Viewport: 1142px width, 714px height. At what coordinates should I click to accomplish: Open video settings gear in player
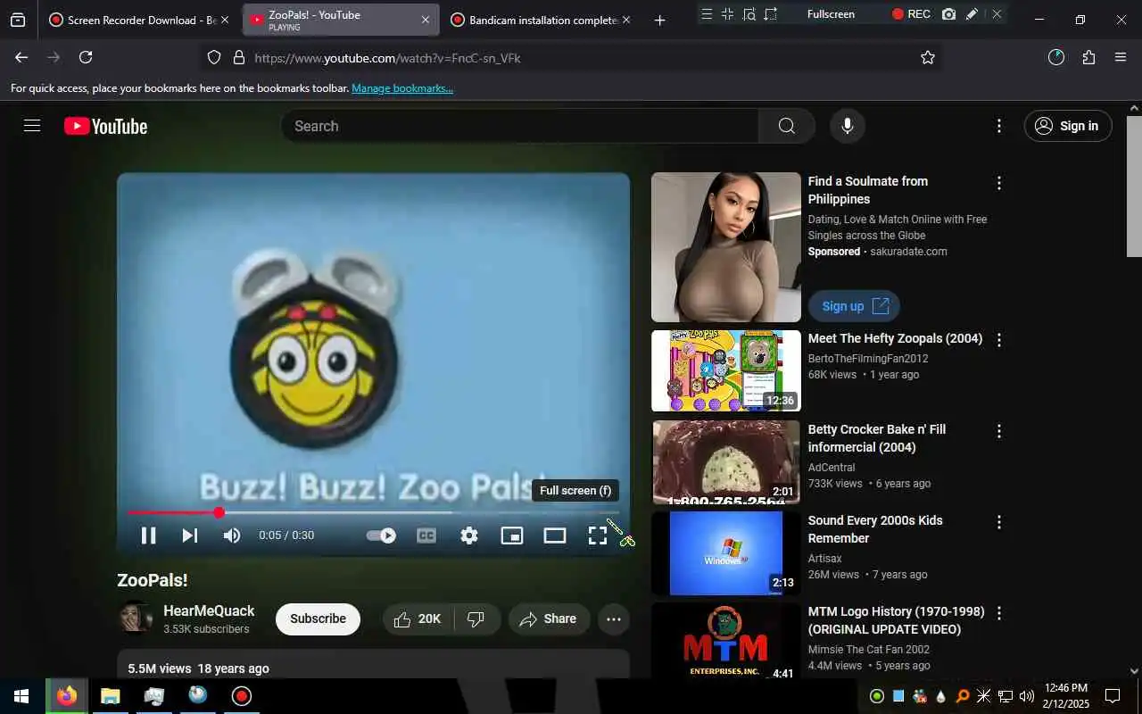tap(469, 535)
